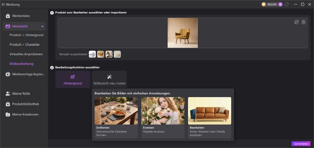Minimize the KI-Werbung window
Viewport: 314px width, 148px height.
click(x=296, y=4)
